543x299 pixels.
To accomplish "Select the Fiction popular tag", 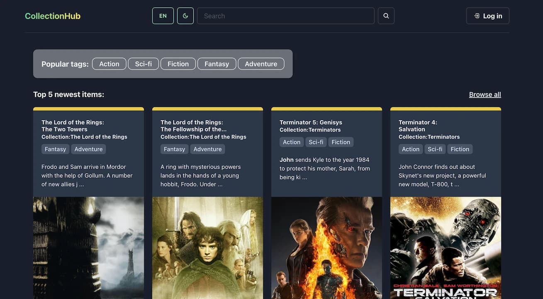I will [178, 64].
